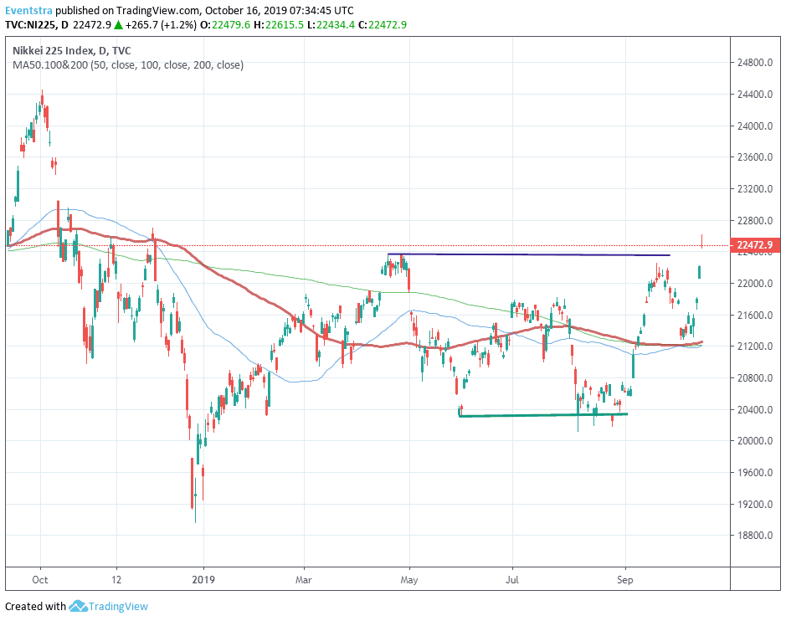Select the dark blue resistance line
786x621 pixels.
(529, 254)
